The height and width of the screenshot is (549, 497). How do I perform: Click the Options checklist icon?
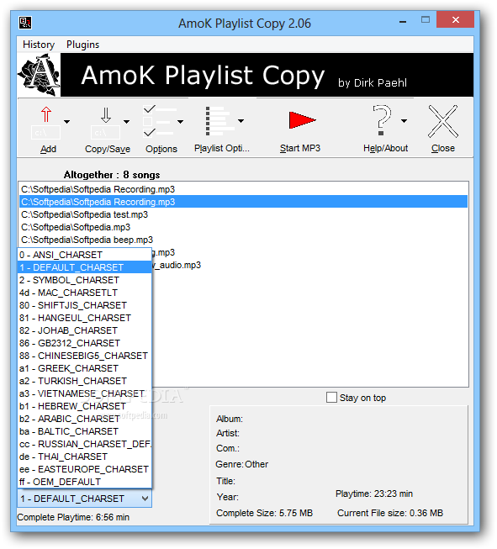(x=158, y=121)
